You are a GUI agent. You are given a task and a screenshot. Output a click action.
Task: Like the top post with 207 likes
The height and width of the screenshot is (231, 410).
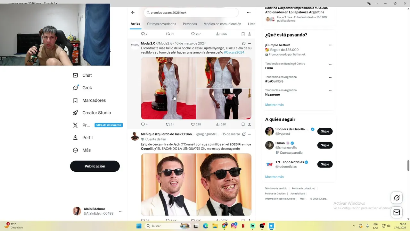point(196,34)
